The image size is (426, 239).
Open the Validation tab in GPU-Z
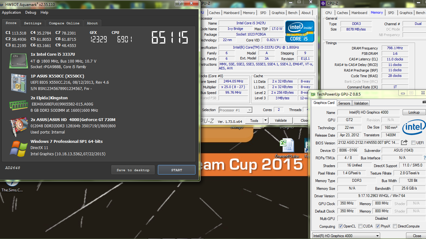361,103
